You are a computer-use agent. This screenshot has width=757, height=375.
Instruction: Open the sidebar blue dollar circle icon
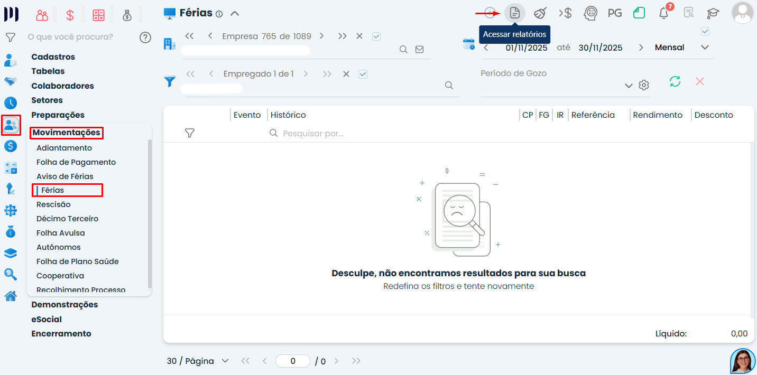click(11, 146)
